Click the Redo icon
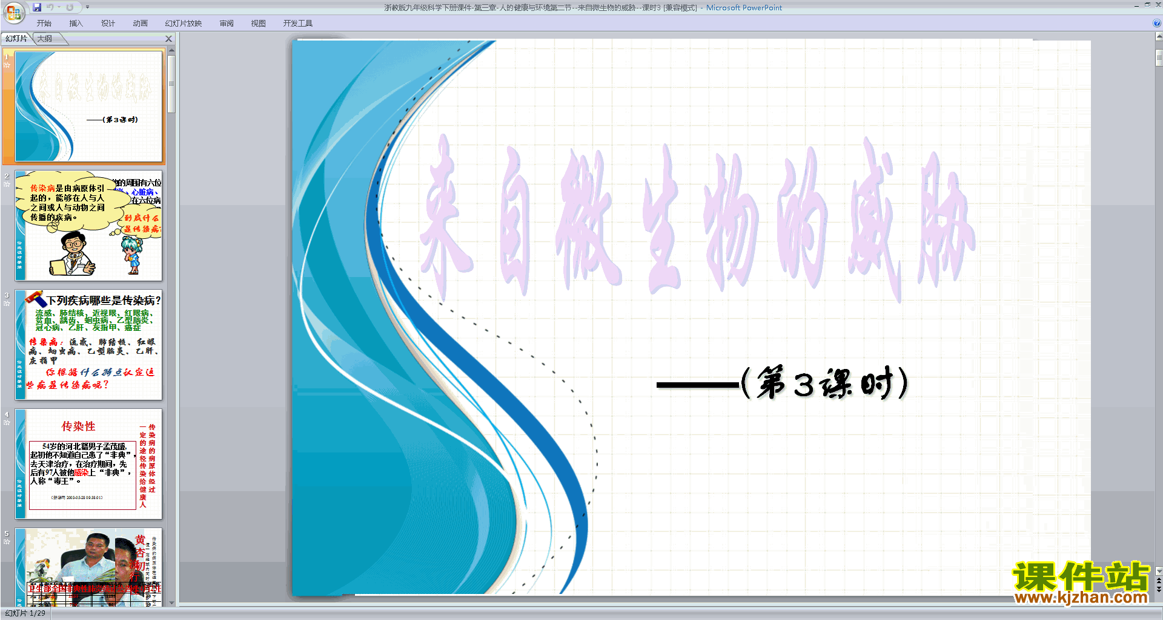 click(70, 7)
